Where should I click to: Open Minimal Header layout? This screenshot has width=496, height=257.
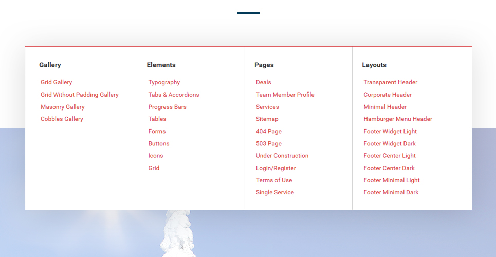pos(385,107)
